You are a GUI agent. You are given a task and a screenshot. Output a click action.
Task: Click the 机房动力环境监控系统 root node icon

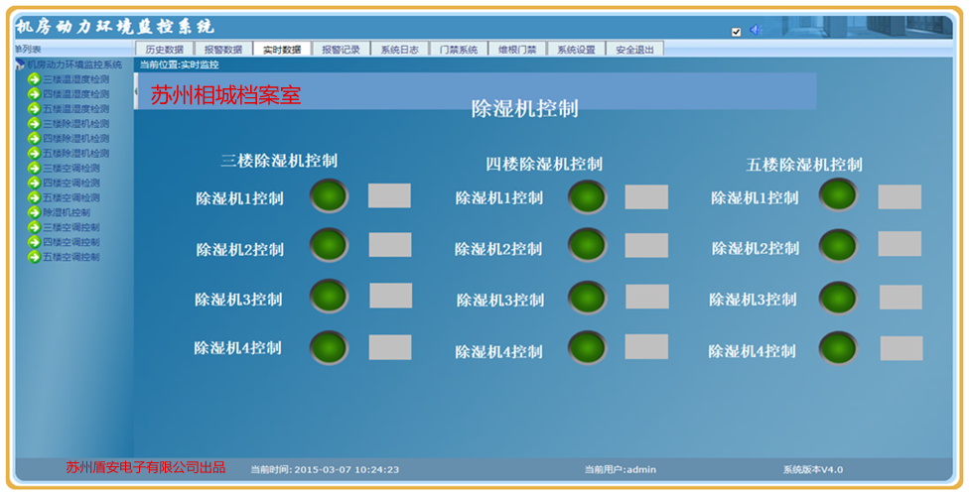click(x=20, y=64)
